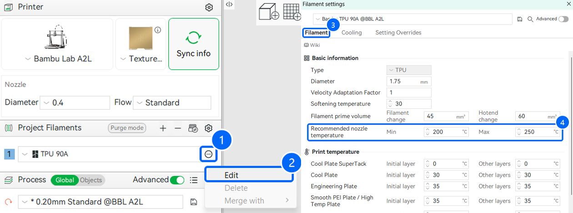
Task: Open the Flow Standard dropdown
Action: pyautogui.click(x=172, y=103)
